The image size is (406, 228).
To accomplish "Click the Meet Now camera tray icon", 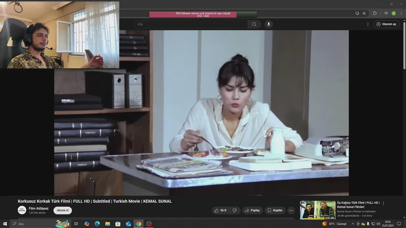I will 358,224.
